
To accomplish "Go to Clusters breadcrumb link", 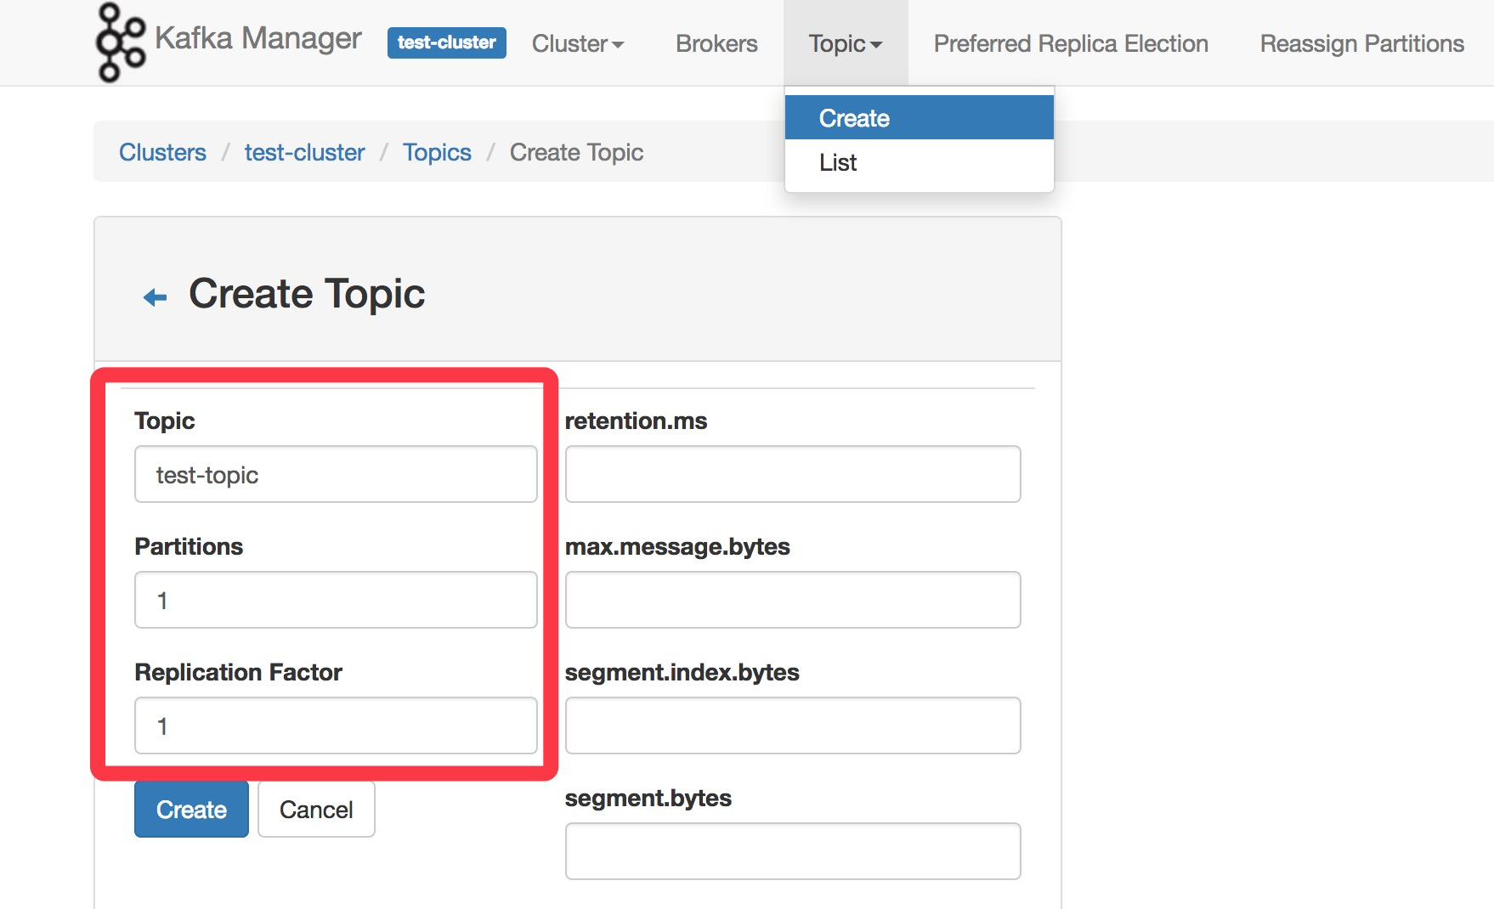I will coord(162,152).
